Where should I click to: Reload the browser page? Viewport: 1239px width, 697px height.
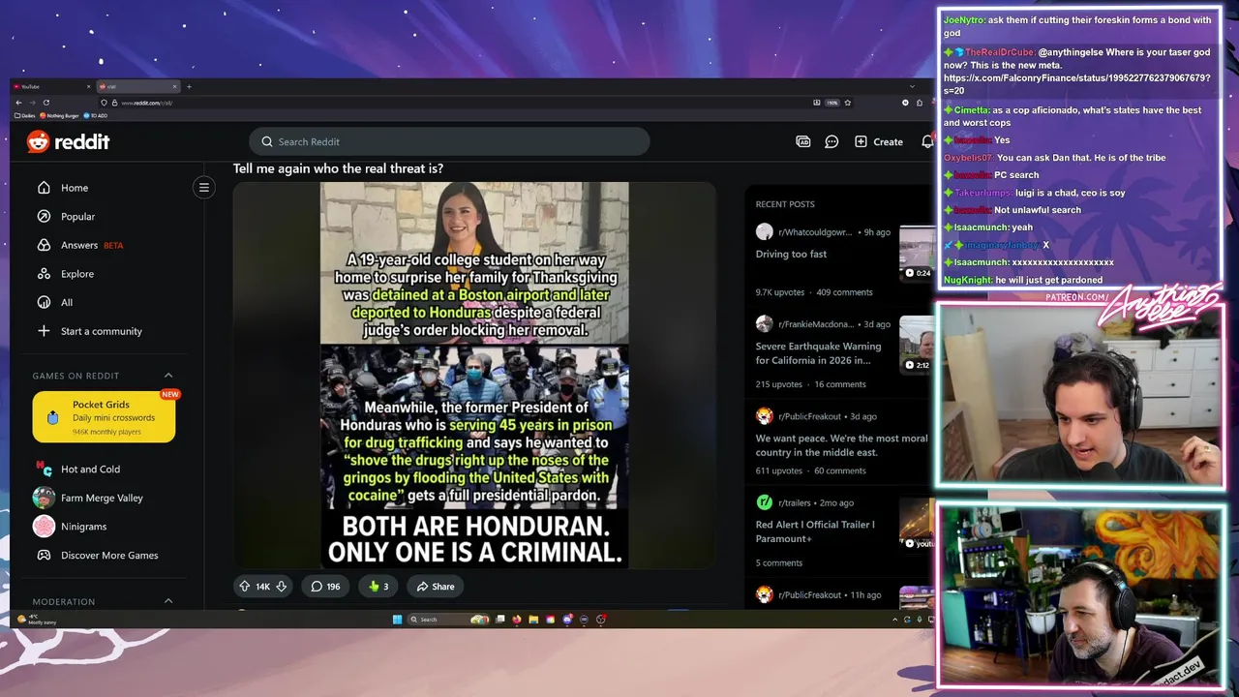[x=45, y=103]
